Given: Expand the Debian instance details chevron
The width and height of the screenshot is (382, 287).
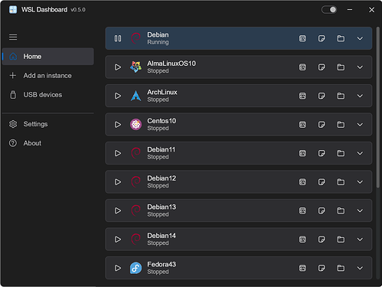Looking at the screenshot, I should (x=360, y=38).
